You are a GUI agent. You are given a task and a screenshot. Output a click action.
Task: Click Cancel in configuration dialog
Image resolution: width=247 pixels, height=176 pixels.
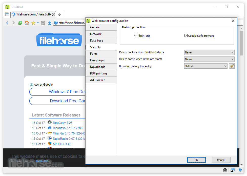tap(221, 160)
